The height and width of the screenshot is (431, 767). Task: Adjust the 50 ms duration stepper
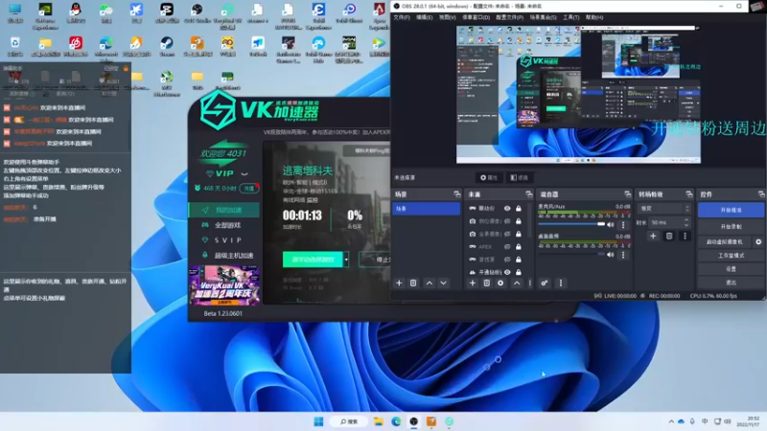[686, 222]
